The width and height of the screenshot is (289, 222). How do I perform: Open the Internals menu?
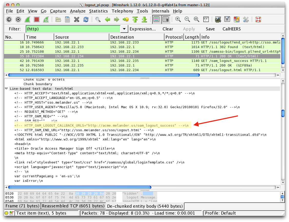pyautogui.click(x=160, y=11)
